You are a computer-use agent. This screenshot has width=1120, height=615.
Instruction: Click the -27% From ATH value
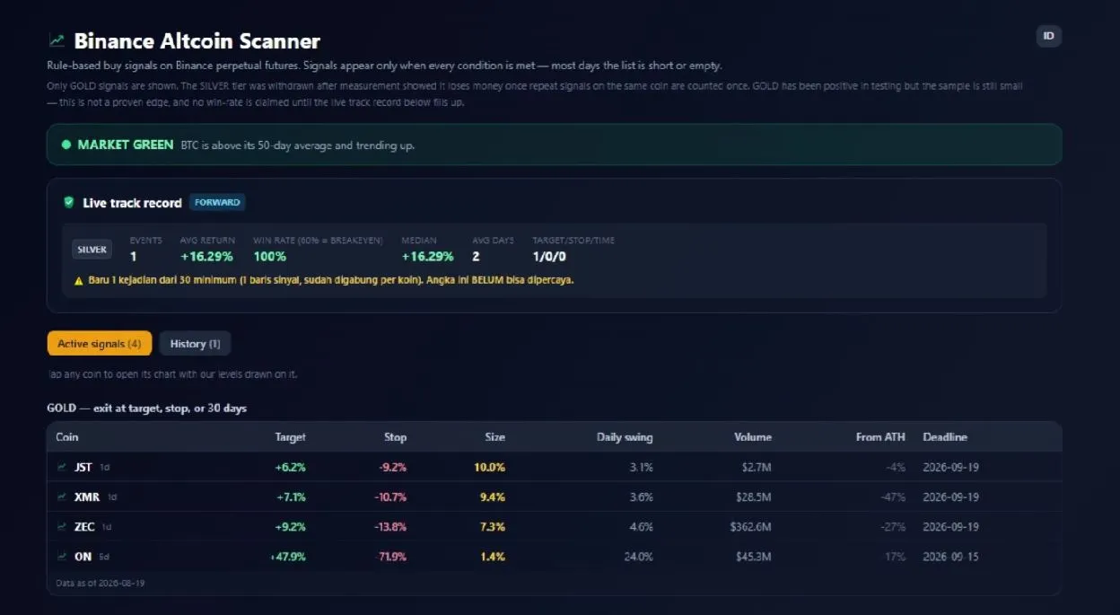(x=894, y=526)
